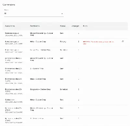Select the Retrying status cell
This screenshot has height=126, width=130.
pos(63,42)
